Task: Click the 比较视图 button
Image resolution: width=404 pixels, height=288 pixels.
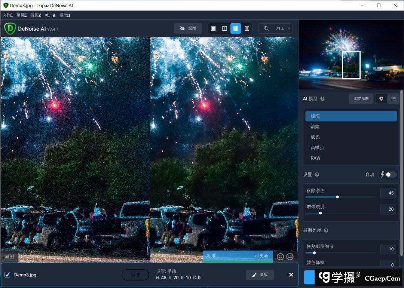Action: pos(361,99)
